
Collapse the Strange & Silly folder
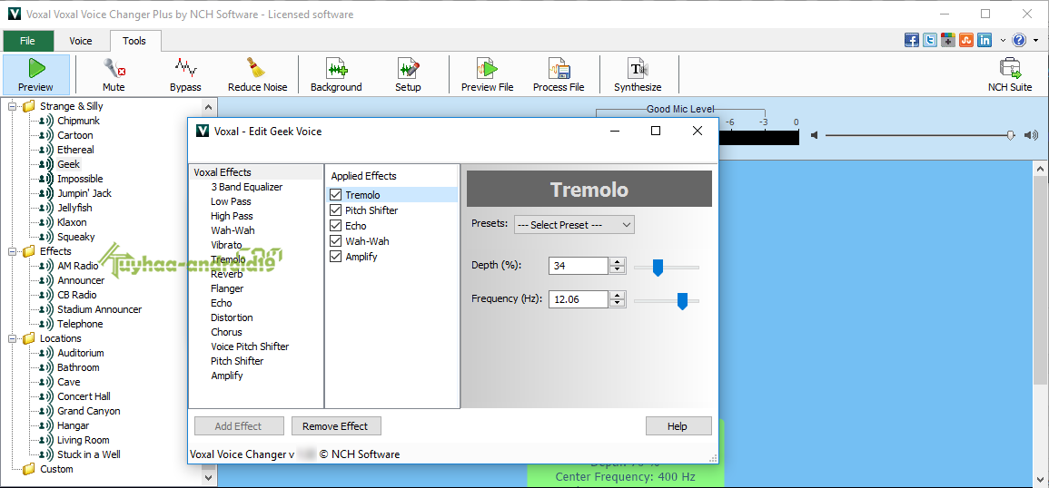pos(12,106)
